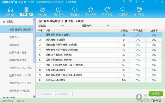
Task: Select row 城市建设用地分类及标准(单选题)
Action: click(99, 75)
